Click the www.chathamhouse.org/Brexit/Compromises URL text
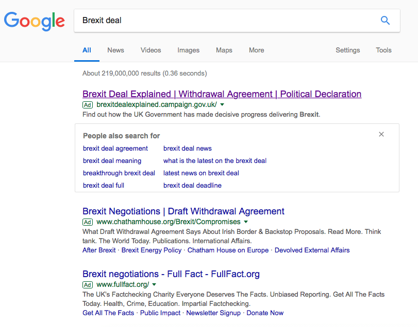Image resolution: width=418 pixels, height=327 pixels. (x=169, y=222)
